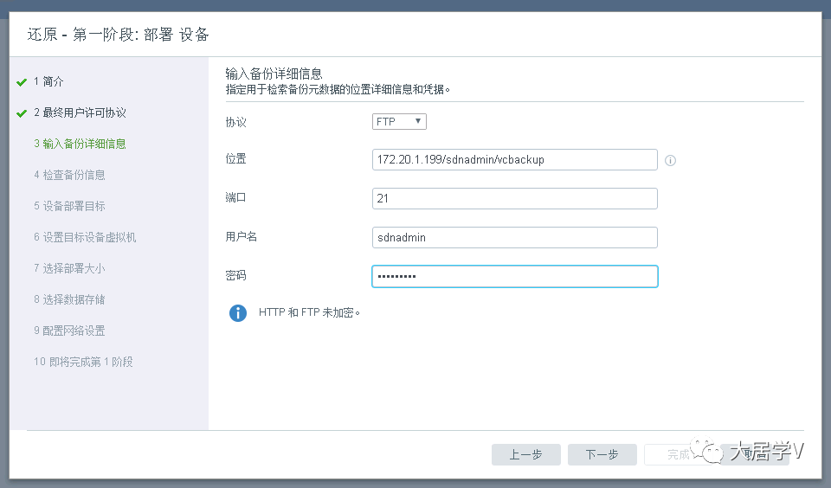Viewport: 831px width, 488px height.
Task: Click the 完成 button
Action: click(679, 455)
